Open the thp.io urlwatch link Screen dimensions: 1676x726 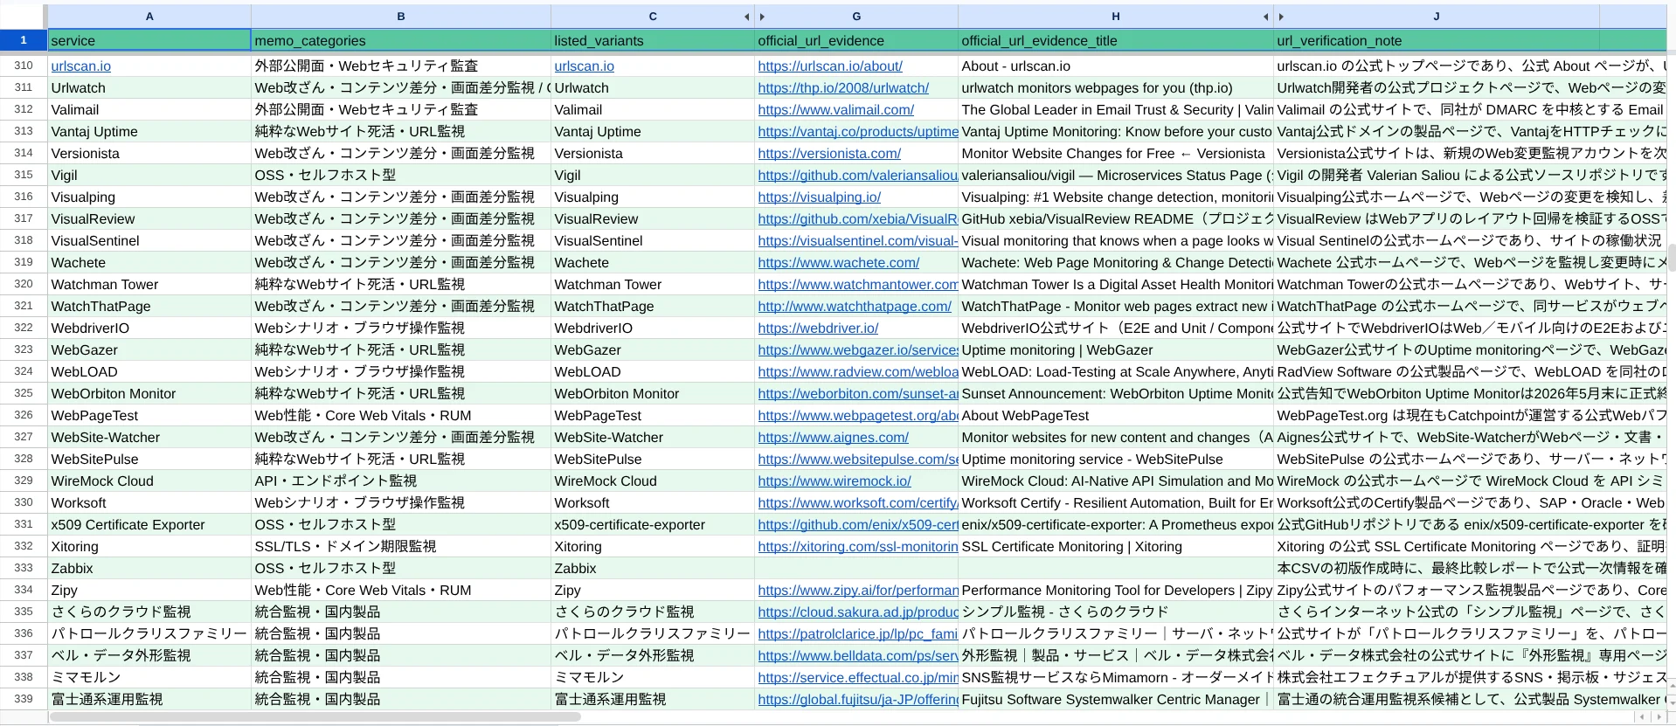pos(843,87)
